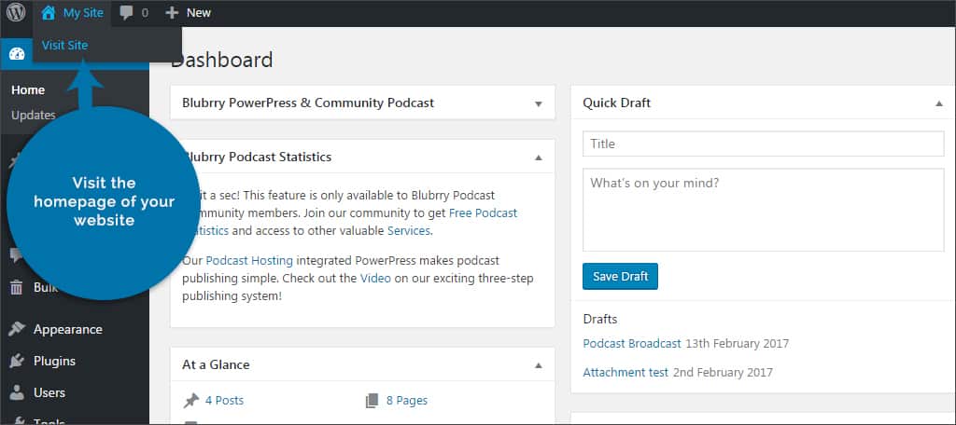Follow the Podcast Hosting link
Image resolution: width=956 pixels, height=425 pixels.
click(x=248, y=261)
